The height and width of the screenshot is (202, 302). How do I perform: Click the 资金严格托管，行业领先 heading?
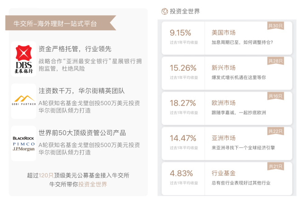pos(75,49)
